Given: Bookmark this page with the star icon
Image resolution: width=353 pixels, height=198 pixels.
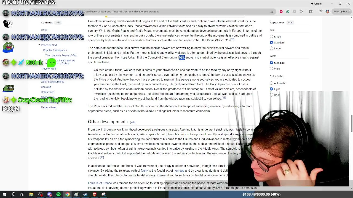Looking at the screenshot, I should pos(272,12).
